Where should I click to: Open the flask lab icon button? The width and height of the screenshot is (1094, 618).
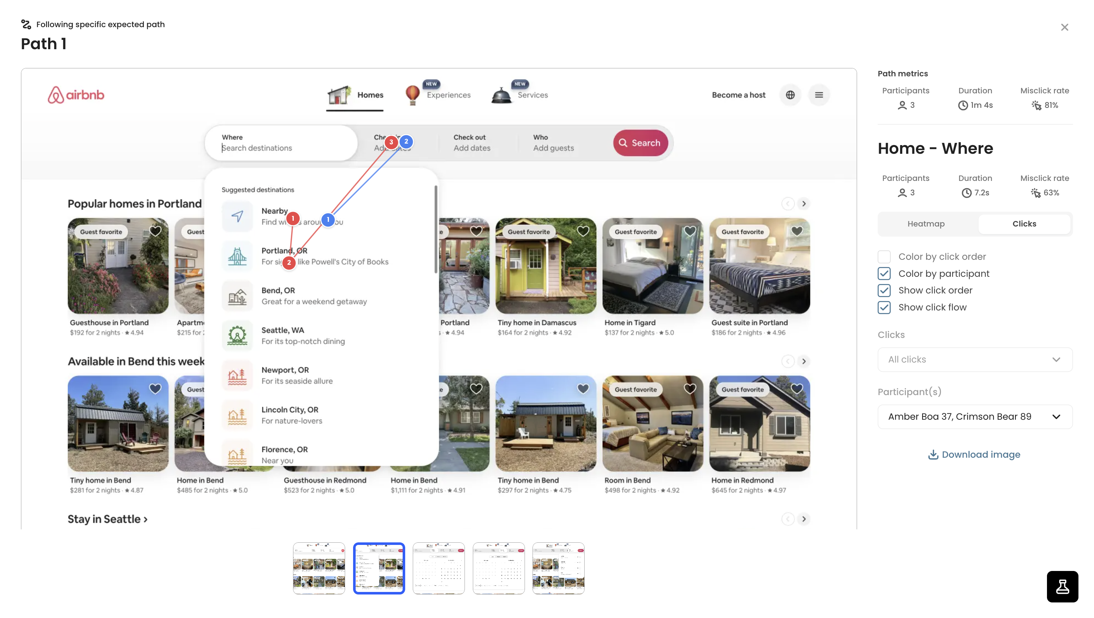(1062, 587)
